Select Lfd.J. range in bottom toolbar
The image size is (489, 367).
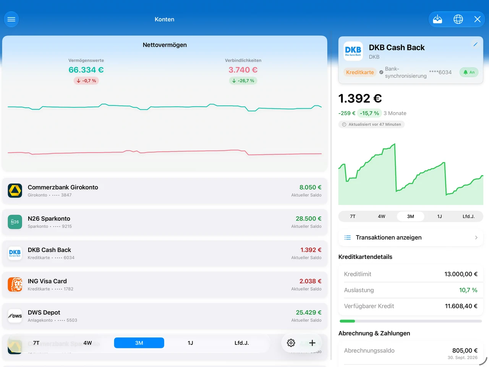pos(241,343)
